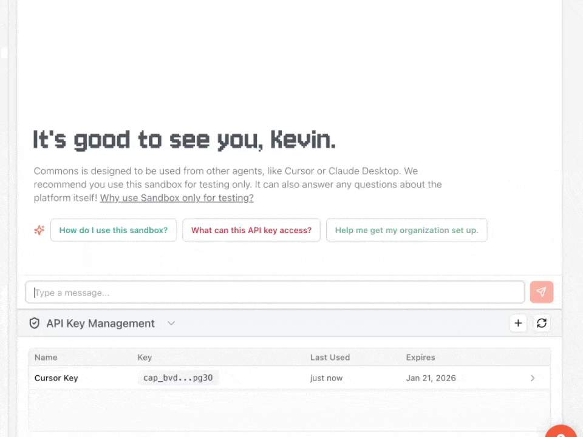Open the orange help bubble in corner

click(562, 432)
